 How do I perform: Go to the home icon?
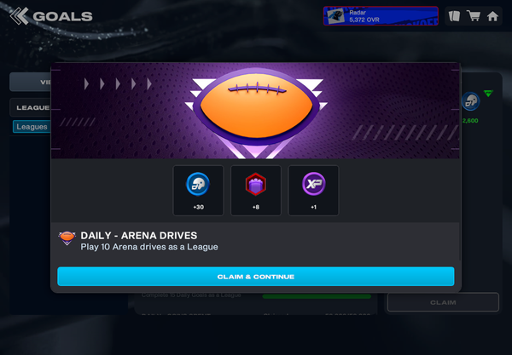pyautogui.click(x=492, y=16)
